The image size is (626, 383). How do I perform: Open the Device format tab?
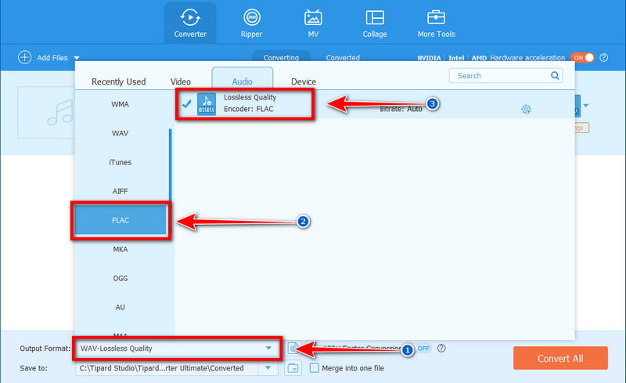coord(304,81)
